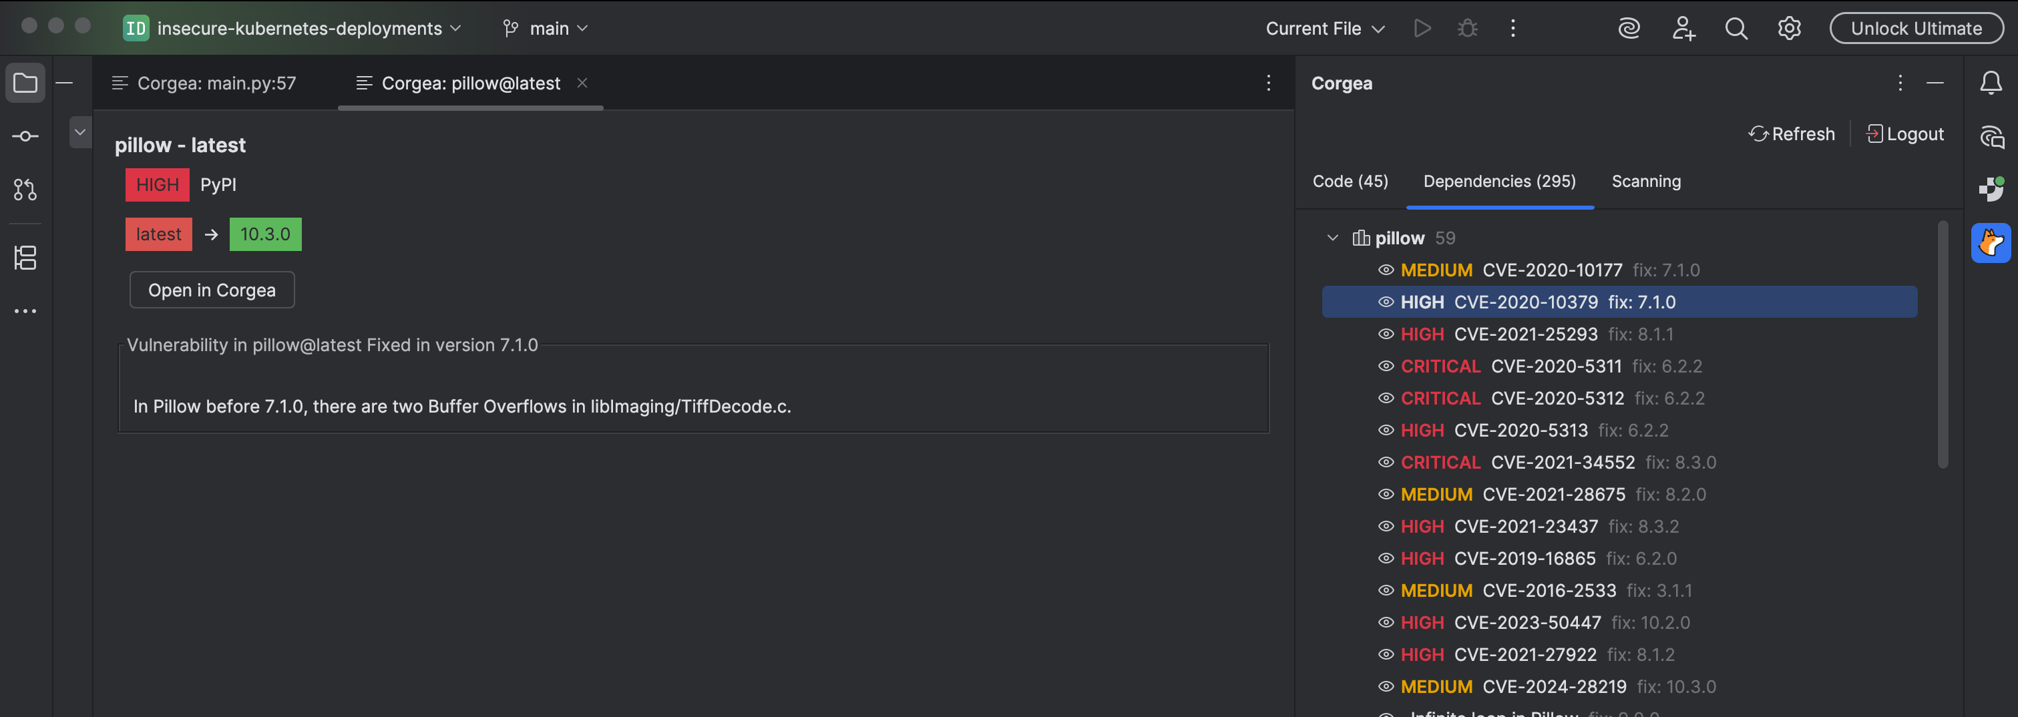Open the Structure tool window
The height and width of the screenshot is (717, 2018).
[x=25, y=258]
